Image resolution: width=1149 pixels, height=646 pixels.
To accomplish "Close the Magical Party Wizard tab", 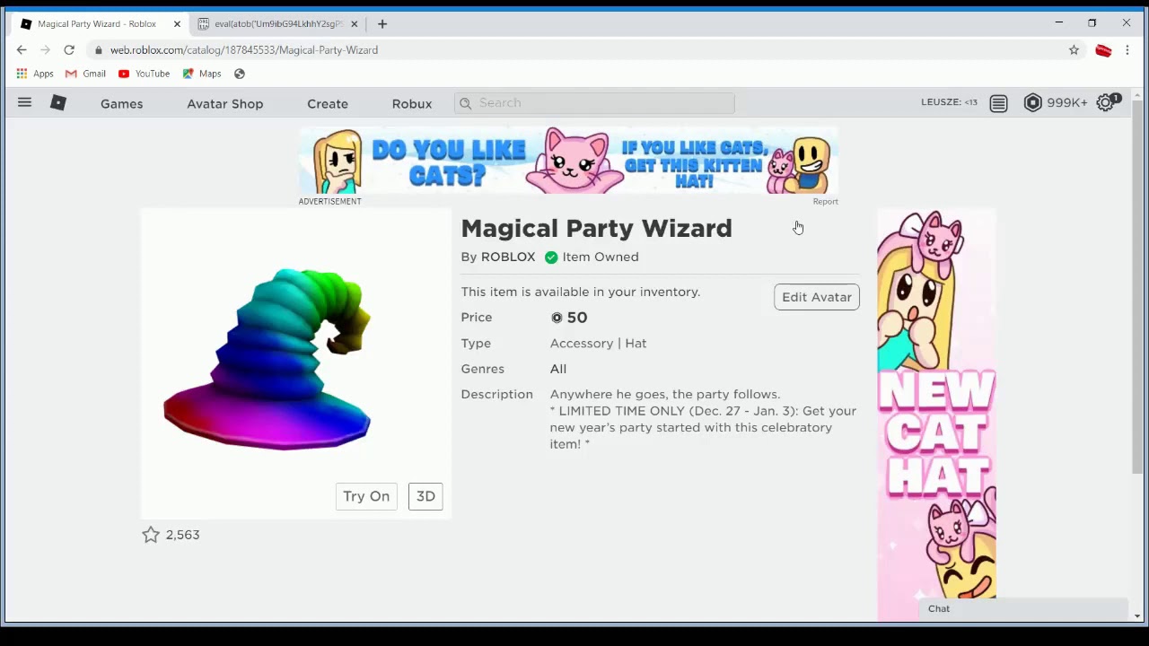I will tap(177, 24).
